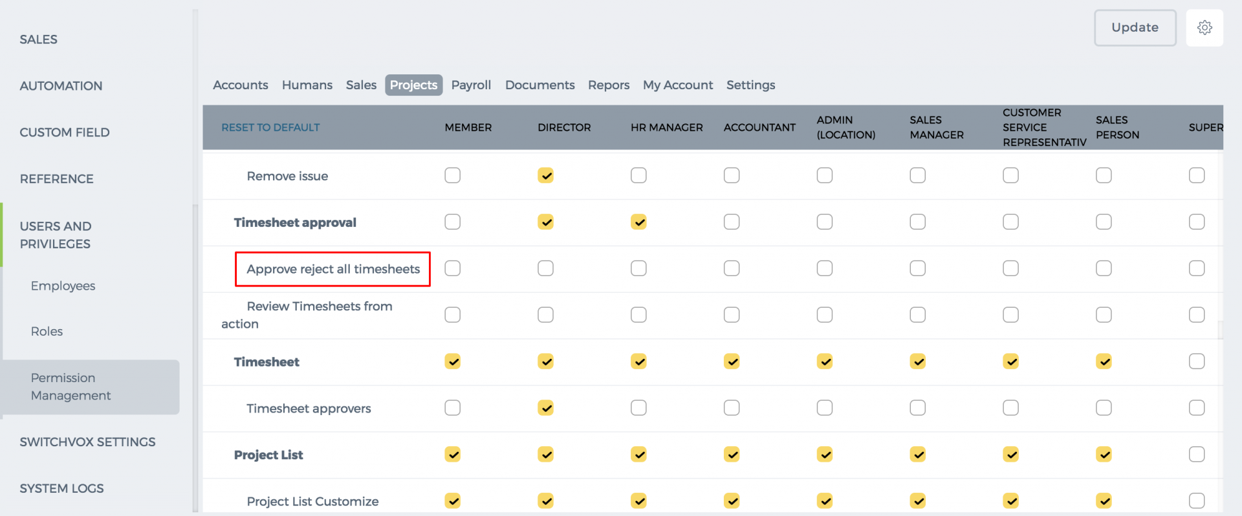The width and height of the screenshot is (1242, 516).
Task: Check Timesheet approvers for Accountant
Action: (732, 408)
